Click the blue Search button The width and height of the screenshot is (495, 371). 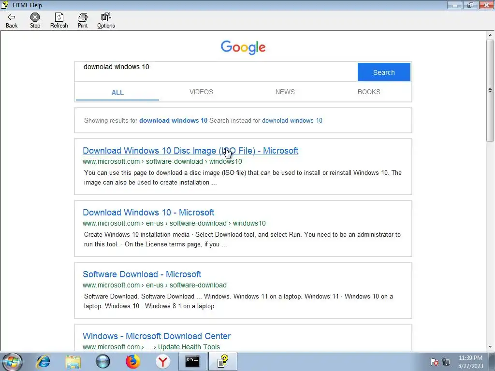pyautogui.click(x=384, y=72)
